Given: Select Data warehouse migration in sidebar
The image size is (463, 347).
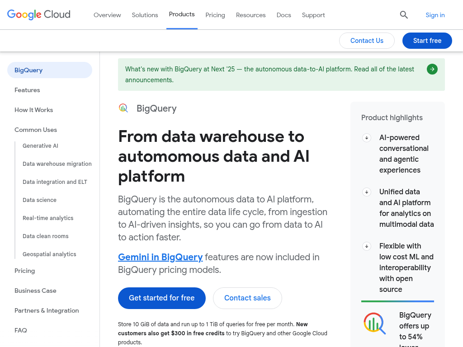Looking at the screenshot, I should click(x=57, y=164).
